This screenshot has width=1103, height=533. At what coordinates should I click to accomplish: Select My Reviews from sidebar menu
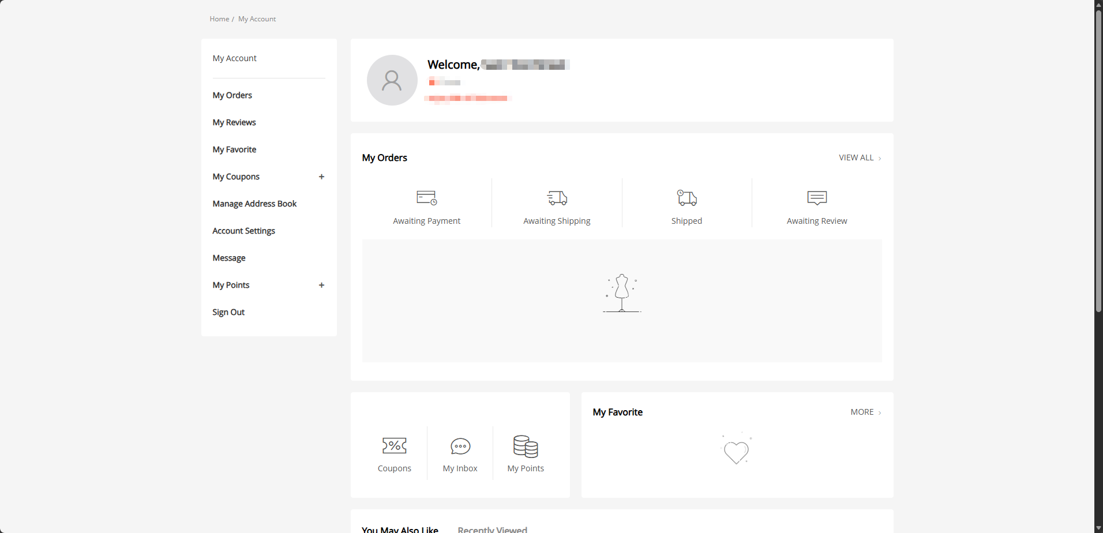click(234, 122)
